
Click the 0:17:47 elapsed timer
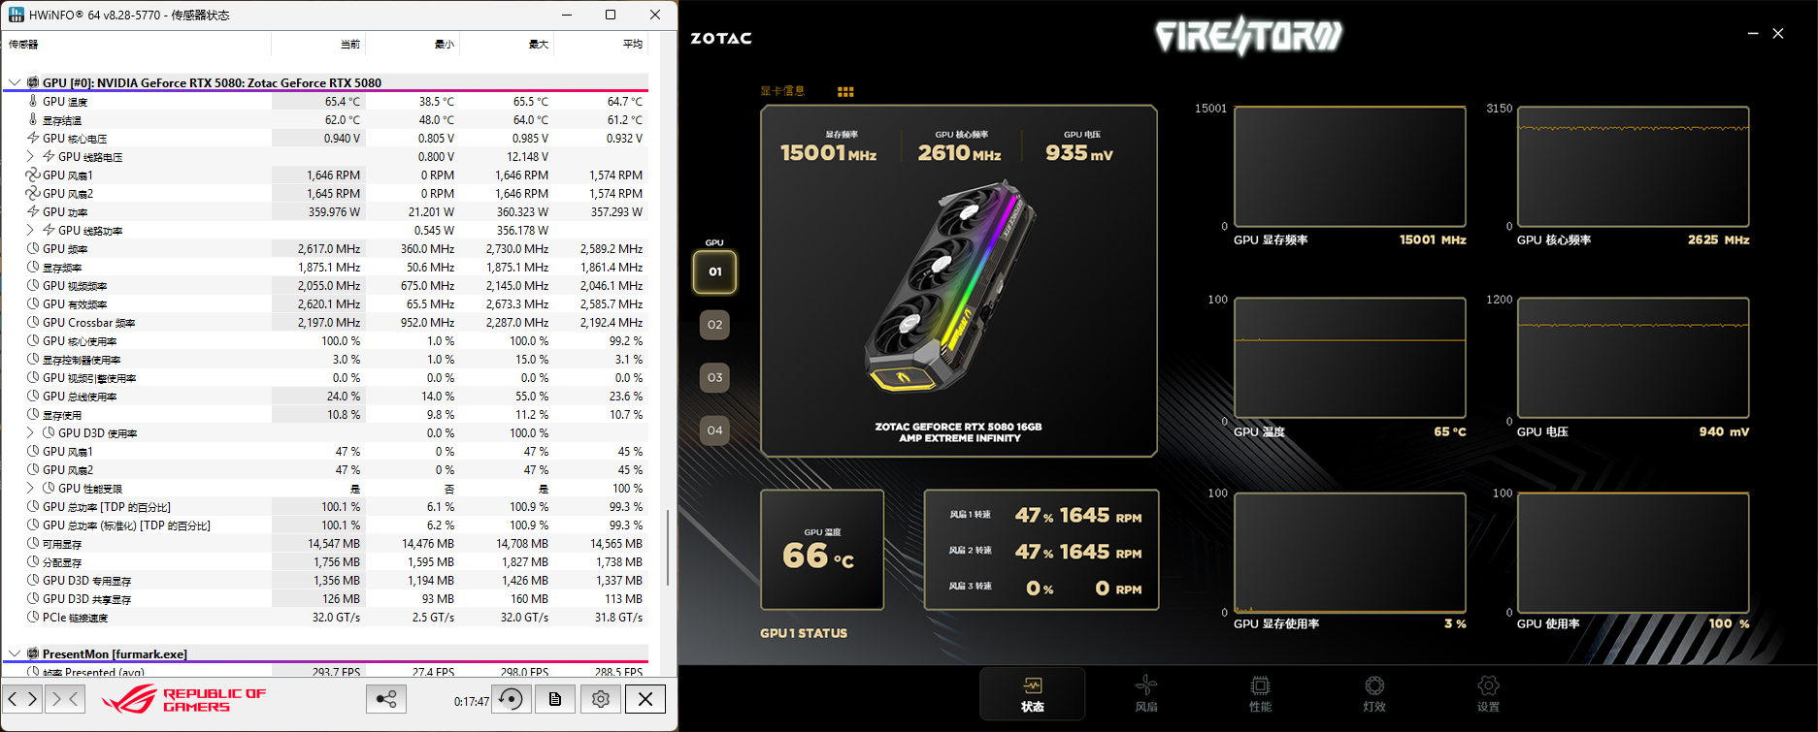pyautogui.click(x=472, y=701)
